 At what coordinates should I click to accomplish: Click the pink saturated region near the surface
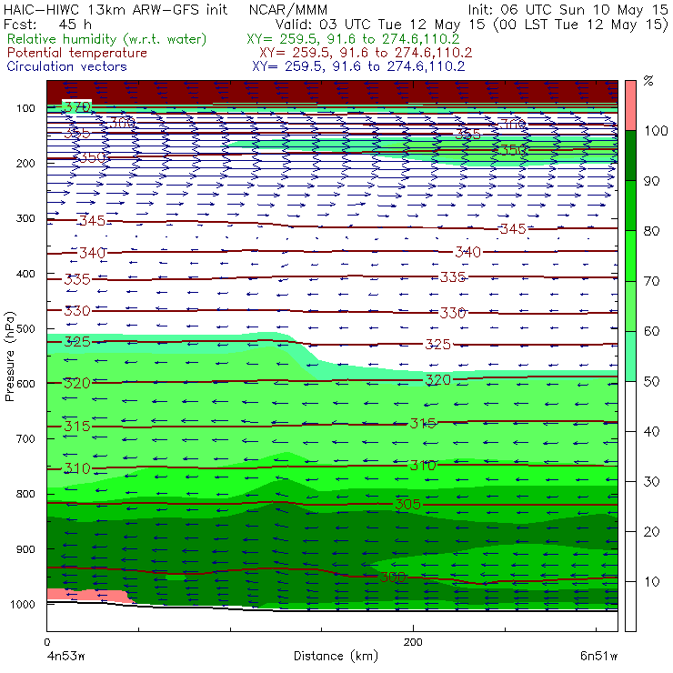coord(88,595)
